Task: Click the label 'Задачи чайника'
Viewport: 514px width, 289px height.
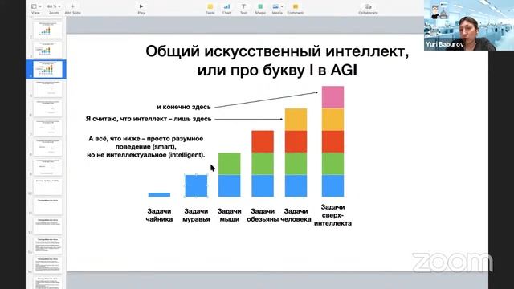Action: pos(159,215)
